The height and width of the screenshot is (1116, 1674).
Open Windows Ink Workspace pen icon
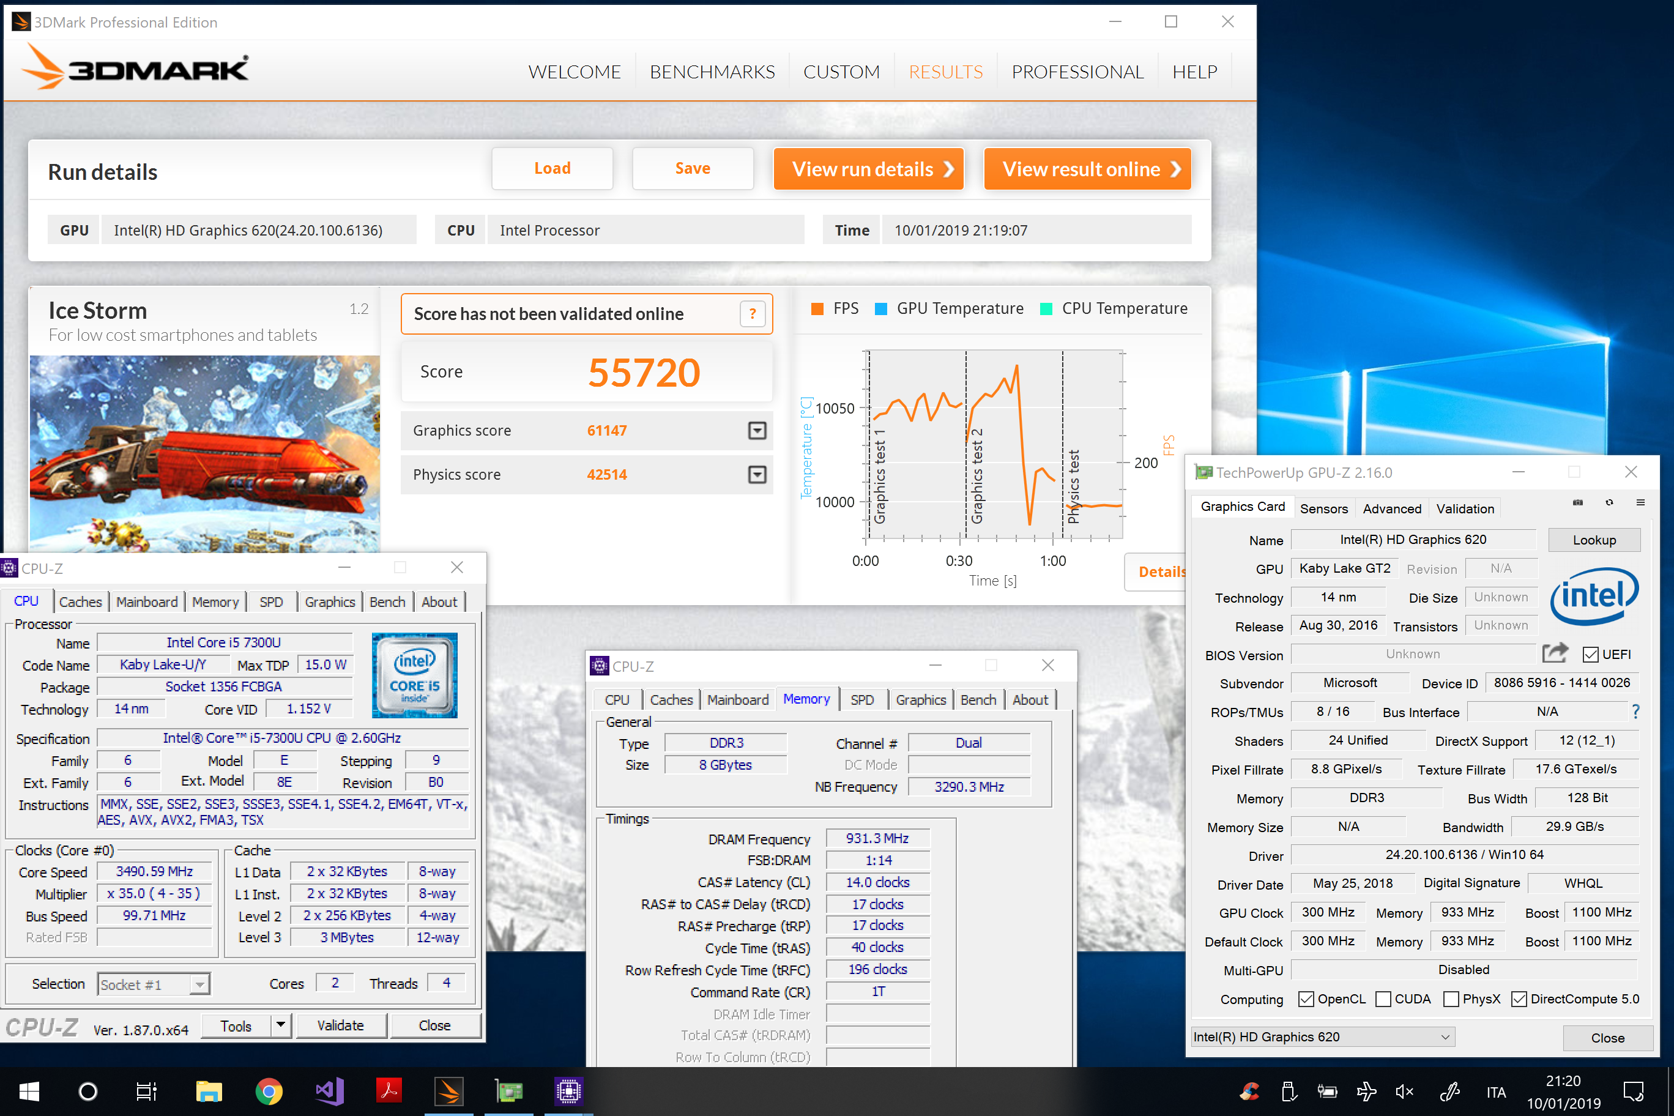[1449, 1091]
